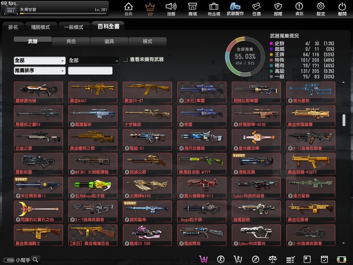The height and width of the screenshot is (265, 353).
Task: Open the 推薦排序 sort dropdown
Action: [40, 71]
